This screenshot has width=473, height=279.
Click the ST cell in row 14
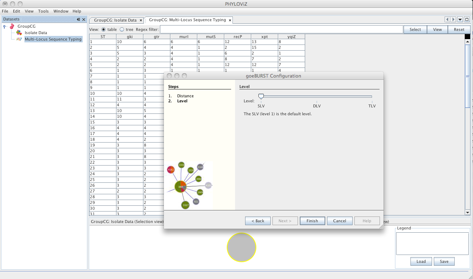pos(103,116)
